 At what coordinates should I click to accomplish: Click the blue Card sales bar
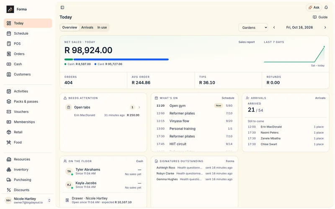[121, 59]
